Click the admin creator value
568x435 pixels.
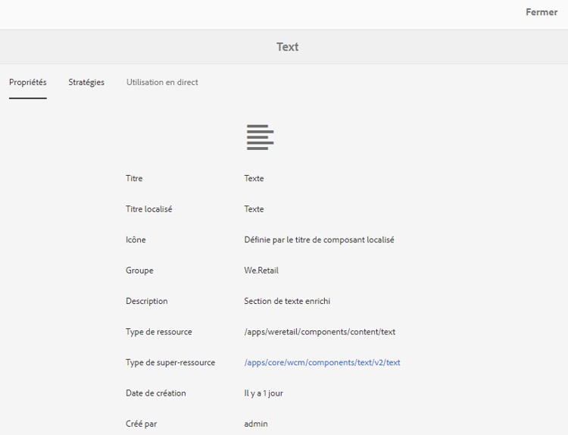[256, 424]
